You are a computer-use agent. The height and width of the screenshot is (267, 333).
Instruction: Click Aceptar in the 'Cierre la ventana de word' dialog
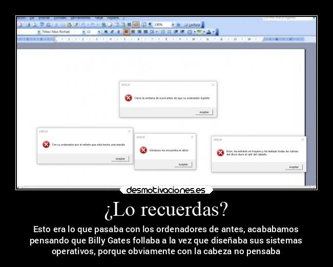coord(204,112)
